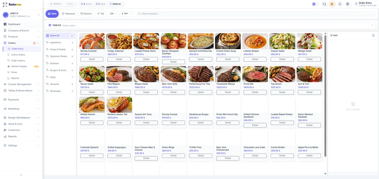Focus the top global search field
The height and width of the screenshot is (179, 379).
pos(62,4)
